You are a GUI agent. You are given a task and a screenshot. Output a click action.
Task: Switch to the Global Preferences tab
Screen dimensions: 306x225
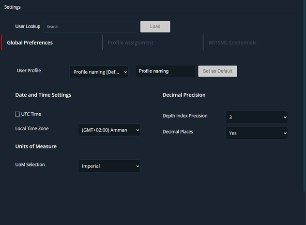(30, 43)
